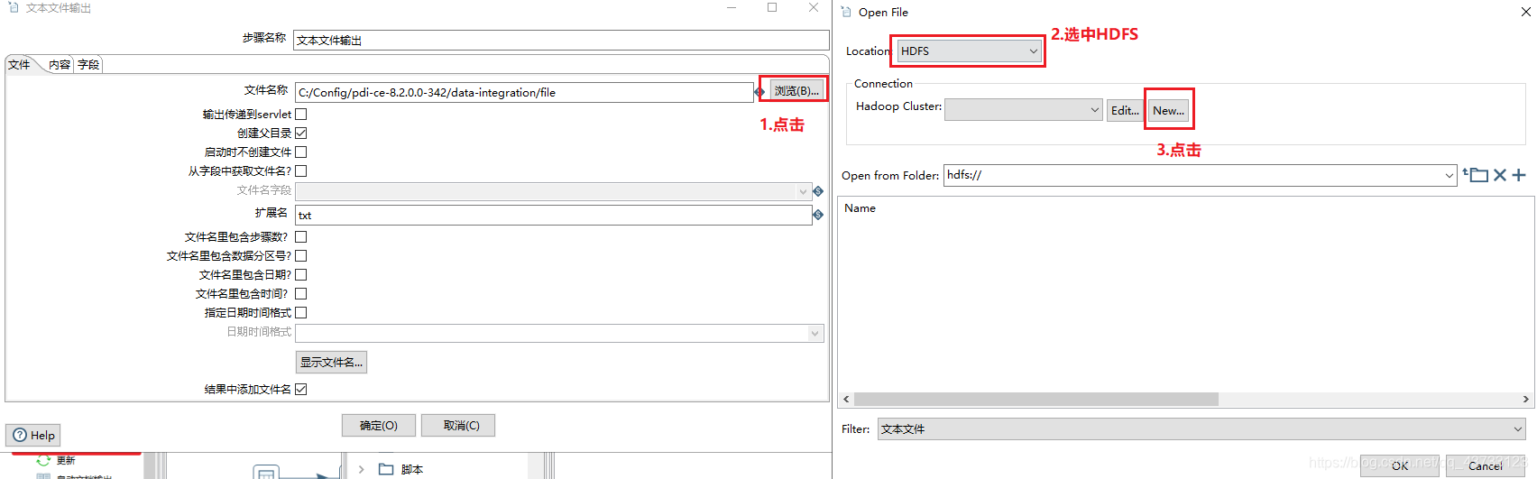
Task: Click the 显示文件名... button
Action: [x=331, y=363]
